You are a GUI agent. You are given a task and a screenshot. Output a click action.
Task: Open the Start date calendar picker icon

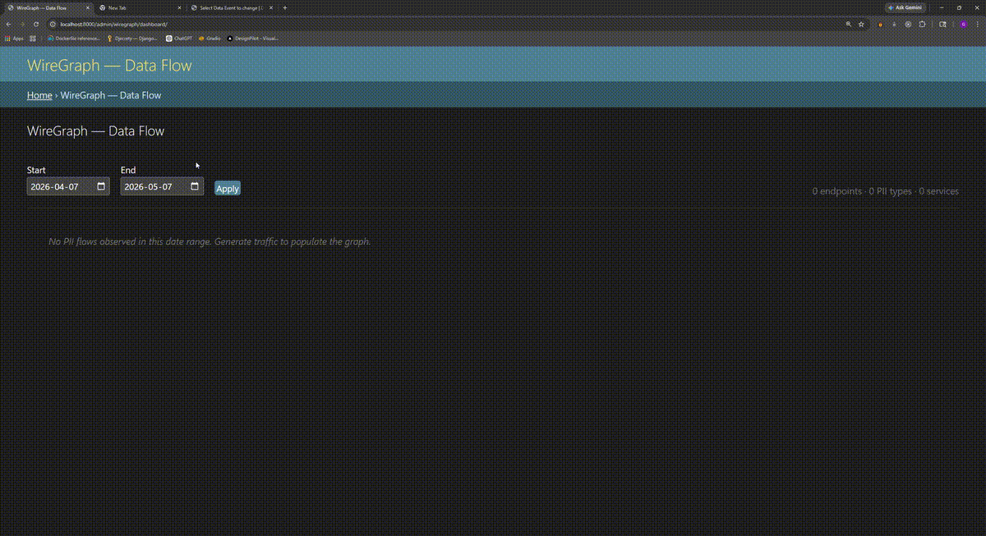click(101, 186)
